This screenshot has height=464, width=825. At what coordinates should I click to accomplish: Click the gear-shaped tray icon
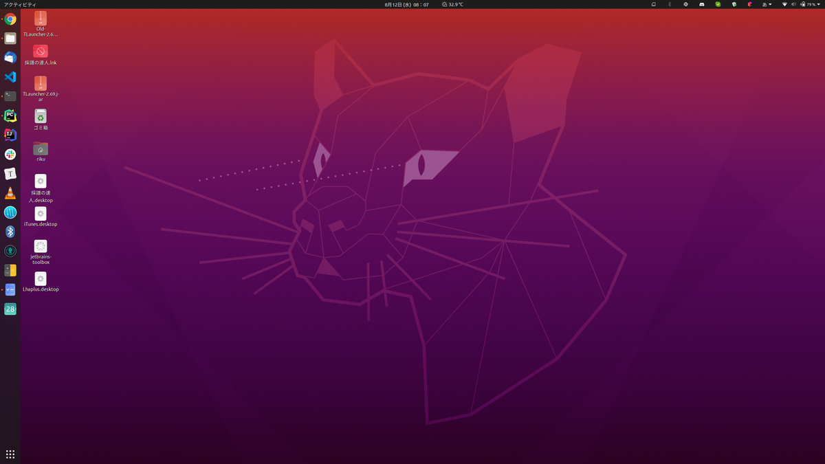(685, 4)
